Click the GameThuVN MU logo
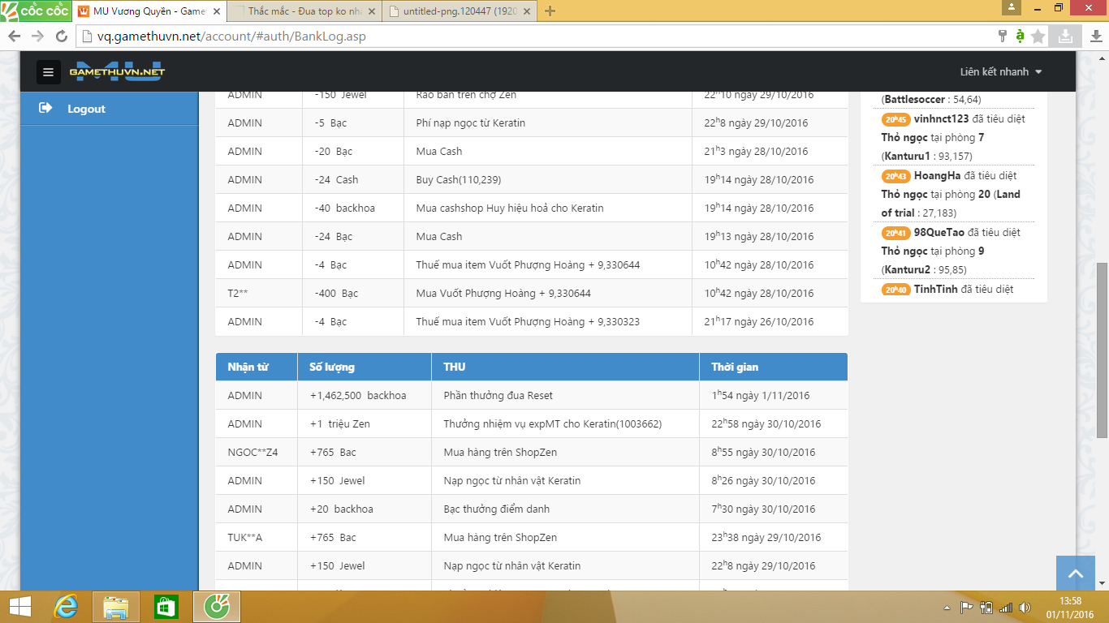This screenshot has width=1109, height=623. click(117, 71)
